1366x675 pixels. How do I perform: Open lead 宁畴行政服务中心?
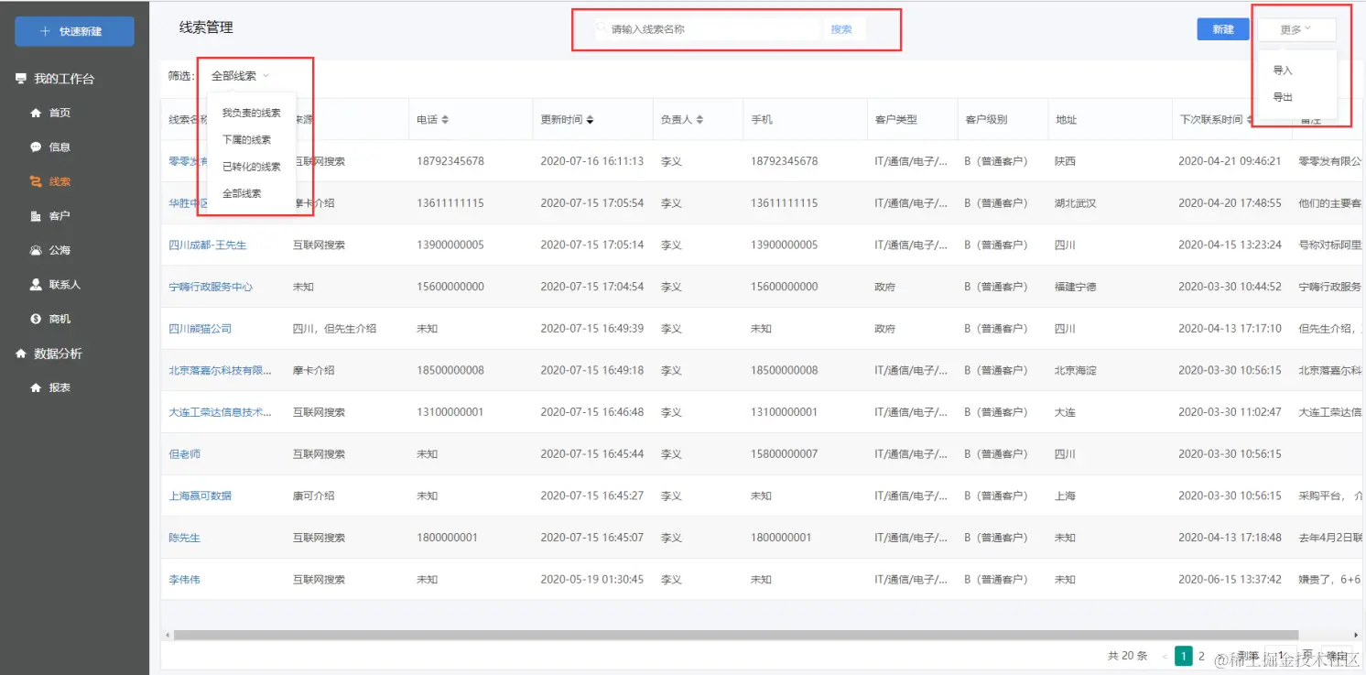point(211,287)
